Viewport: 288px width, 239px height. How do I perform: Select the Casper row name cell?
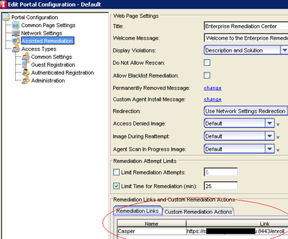pos(152,231)
